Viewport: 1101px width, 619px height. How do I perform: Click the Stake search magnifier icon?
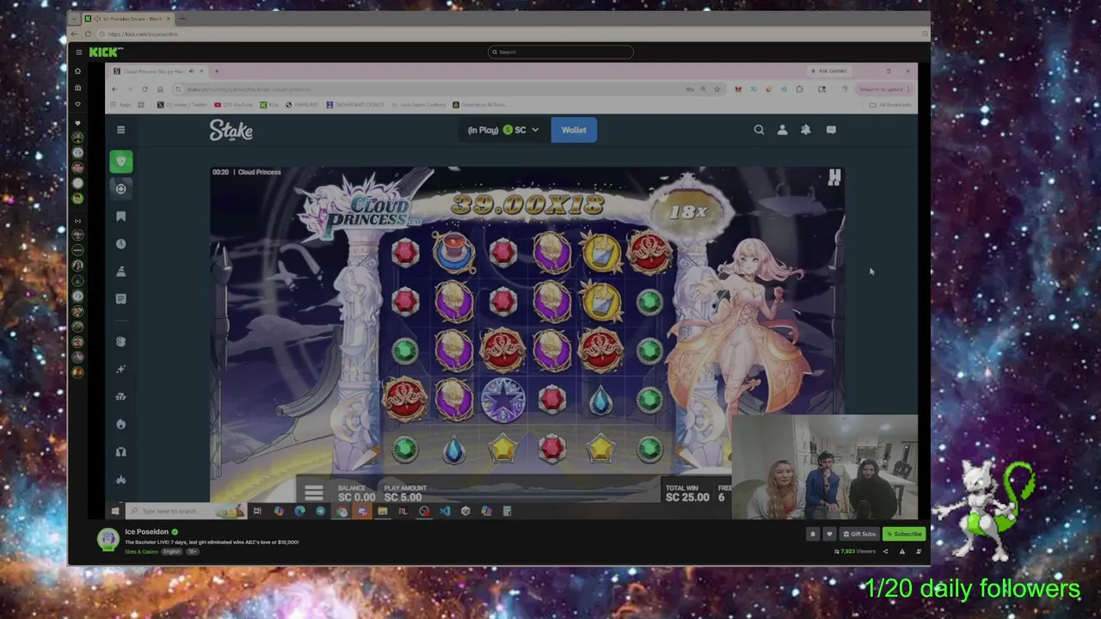[x=759, y=130]
